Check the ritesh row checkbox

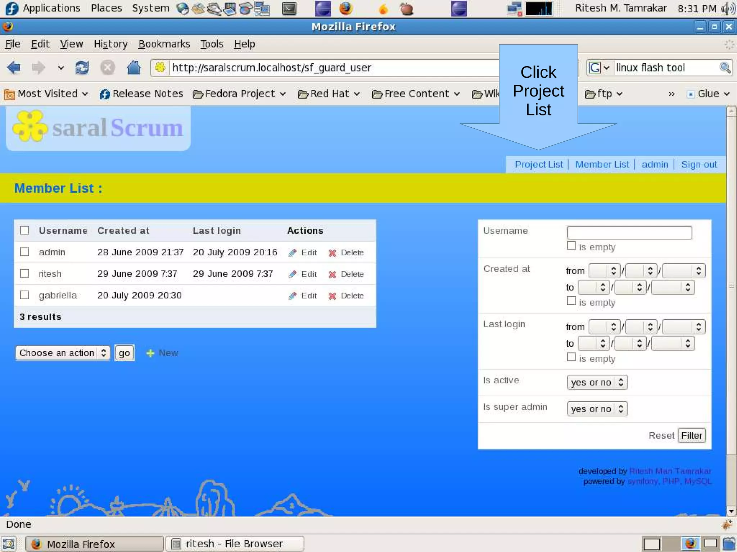pyautogui.click(x=24, y=274)
